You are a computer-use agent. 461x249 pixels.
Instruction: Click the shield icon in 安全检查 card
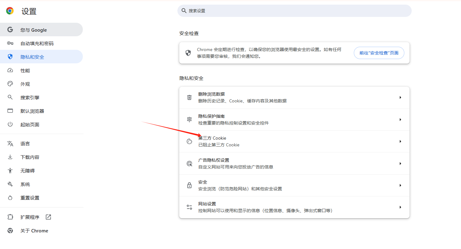coord(188,53)
